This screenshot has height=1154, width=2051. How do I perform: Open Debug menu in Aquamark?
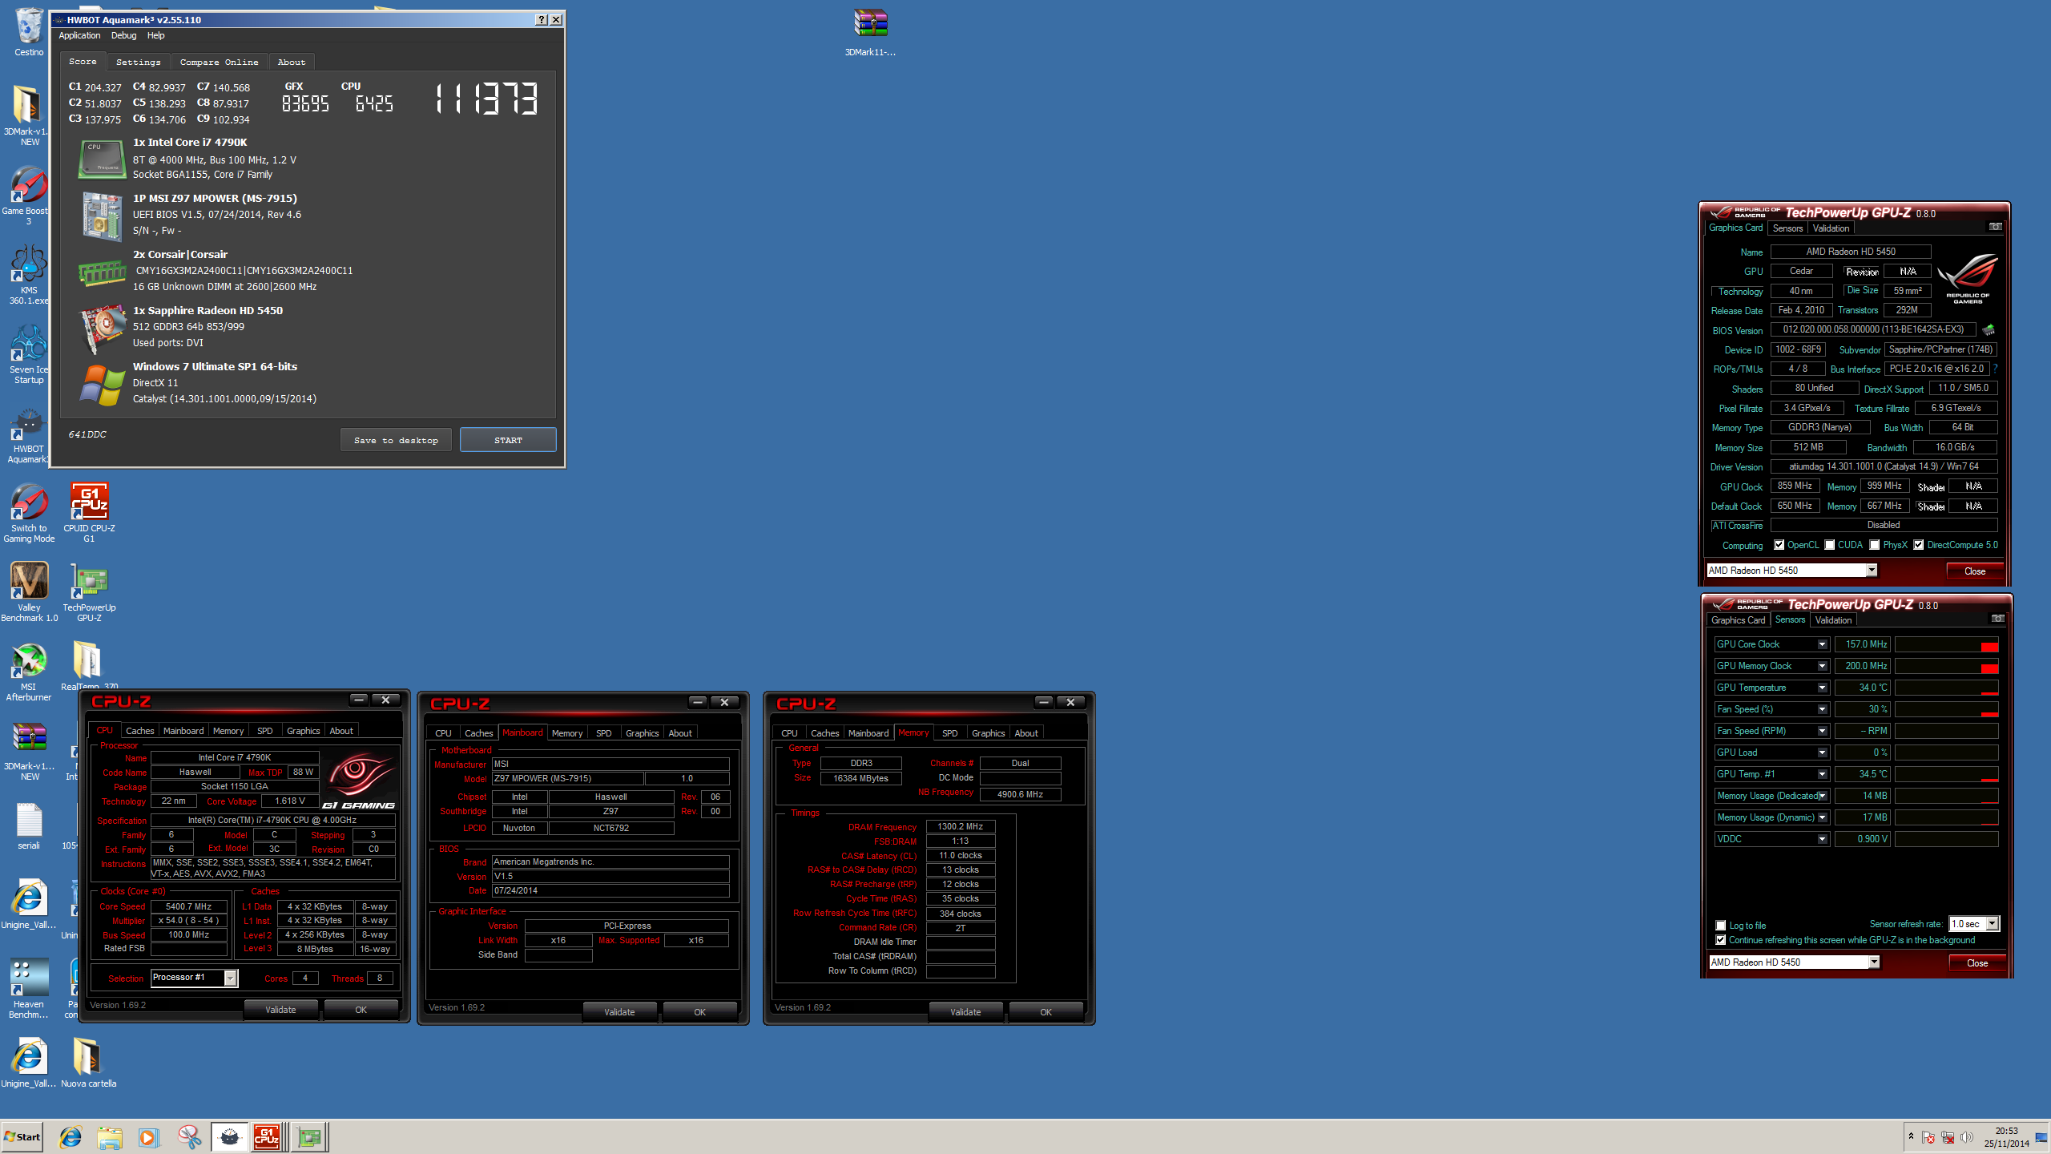(x=123, y=35)
